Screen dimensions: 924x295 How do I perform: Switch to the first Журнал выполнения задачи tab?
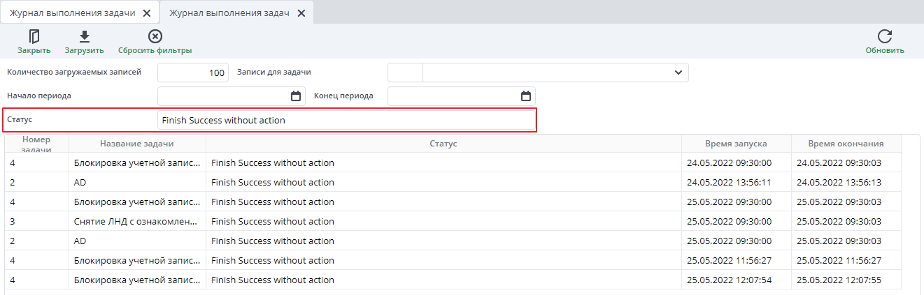(72, 13)
